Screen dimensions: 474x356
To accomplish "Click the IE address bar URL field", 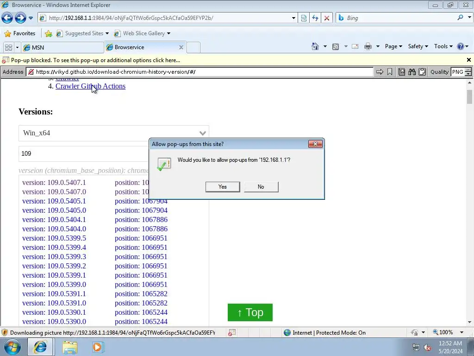I will [x=168, y=18].
